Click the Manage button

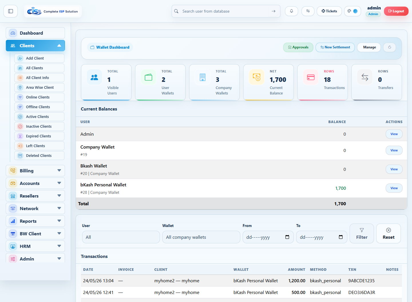pyautogui.click(x=369, y=47)
